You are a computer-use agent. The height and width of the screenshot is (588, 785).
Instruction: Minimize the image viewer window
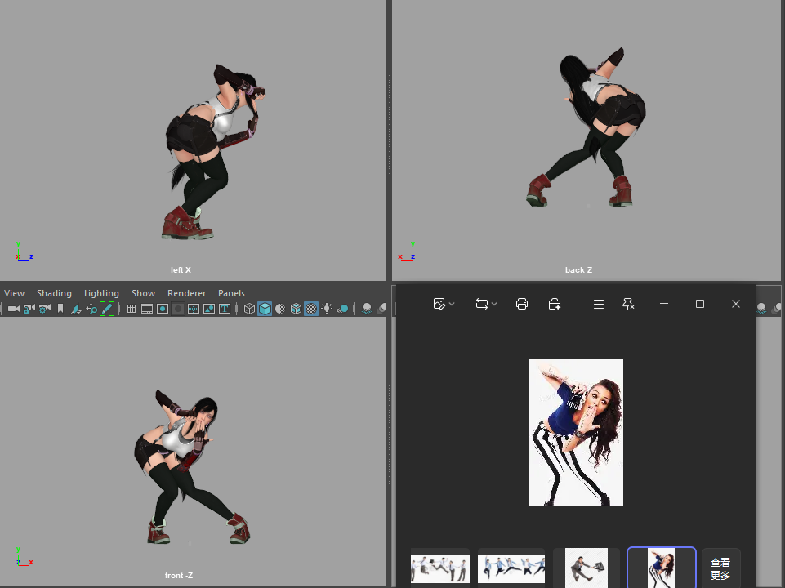point(664,304)
